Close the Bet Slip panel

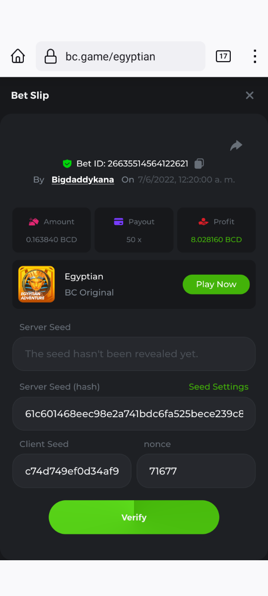pos(250,95)
